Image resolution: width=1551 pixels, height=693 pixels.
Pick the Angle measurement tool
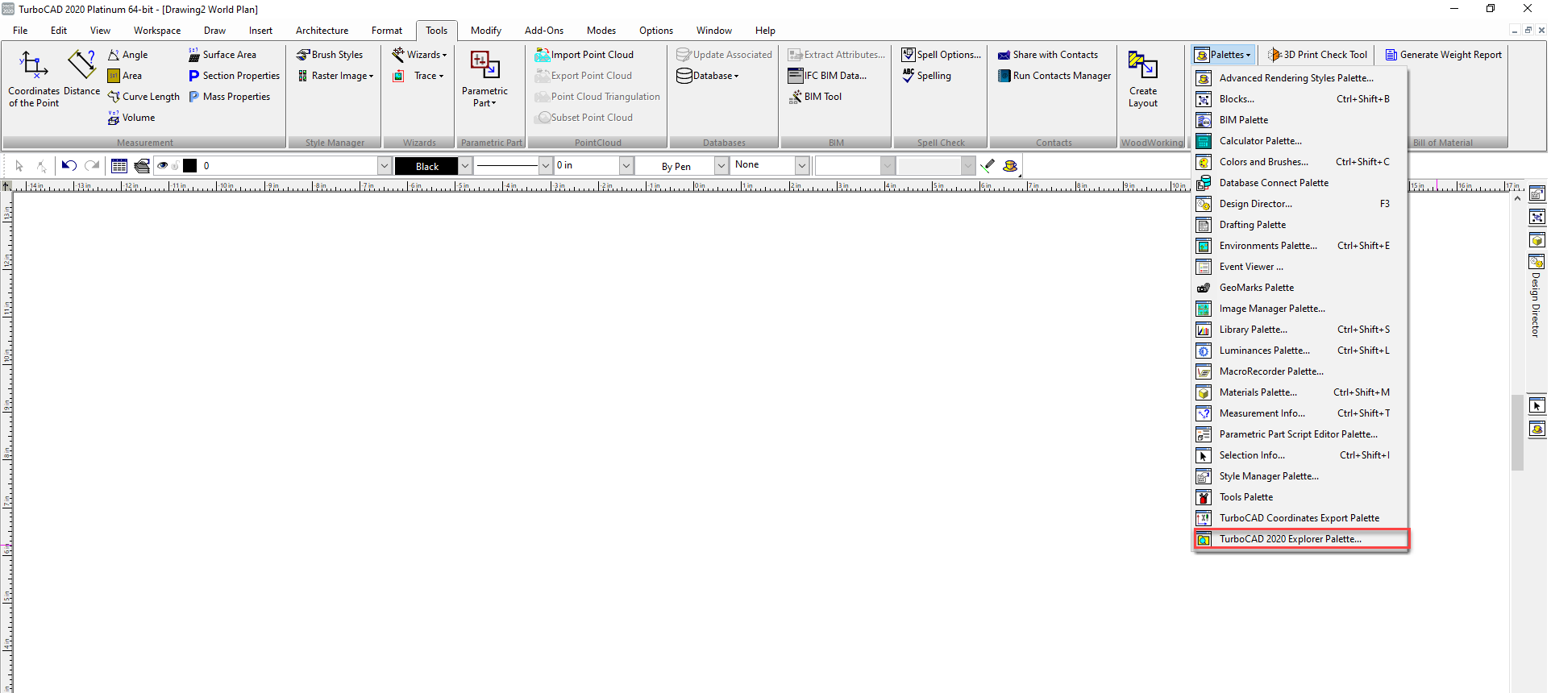pos(128,55)
